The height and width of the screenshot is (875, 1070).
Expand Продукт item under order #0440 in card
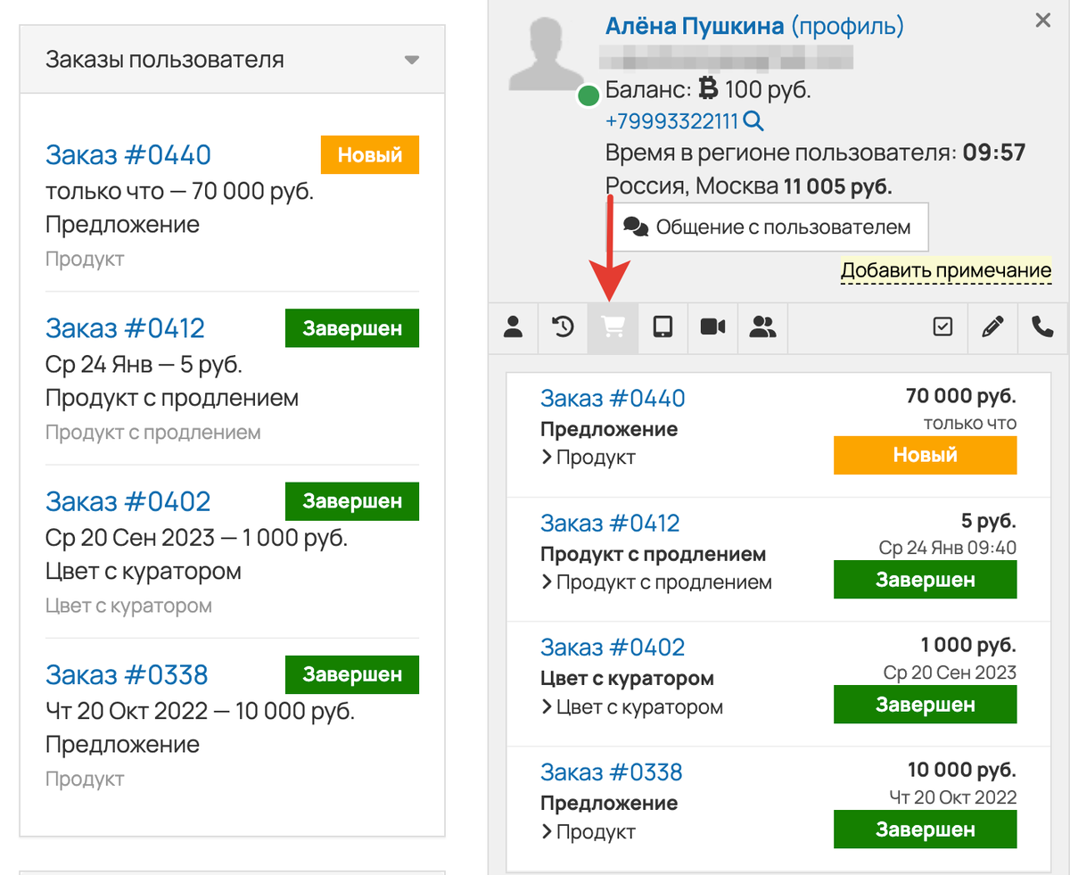[x=588, y=458]
